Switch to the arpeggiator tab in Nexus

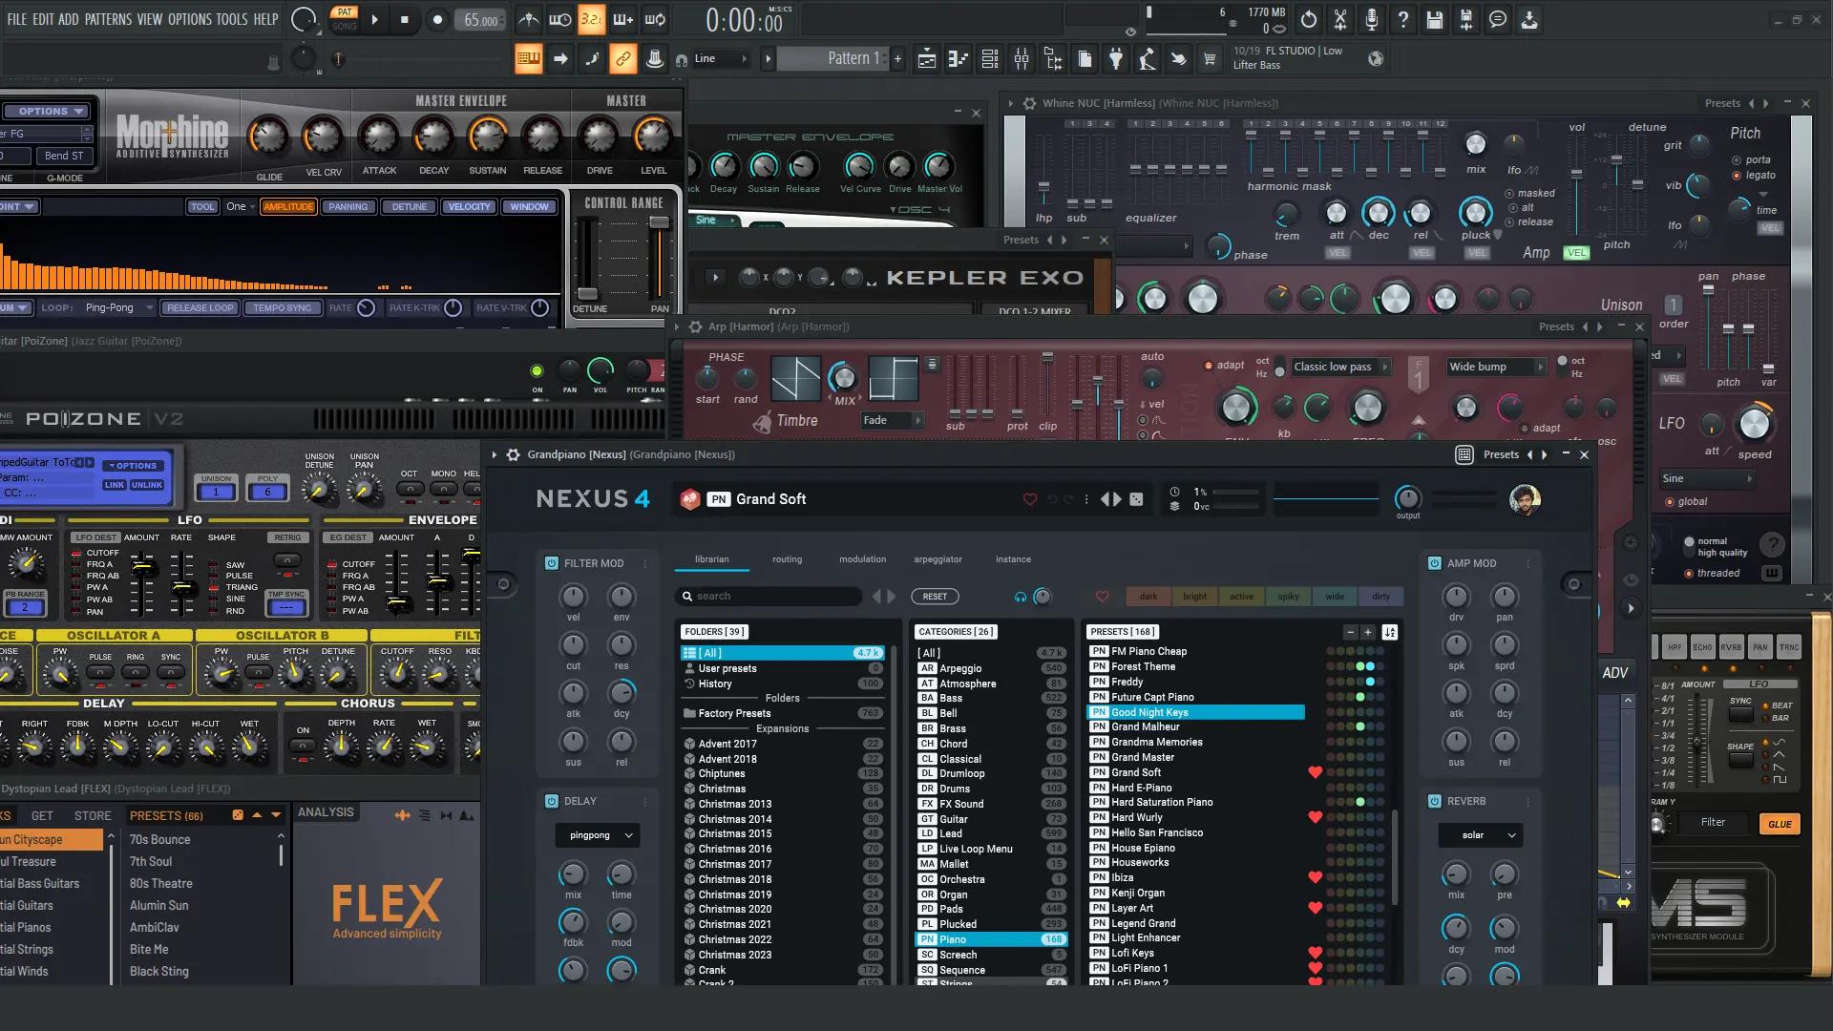click(x=938, y=559)
